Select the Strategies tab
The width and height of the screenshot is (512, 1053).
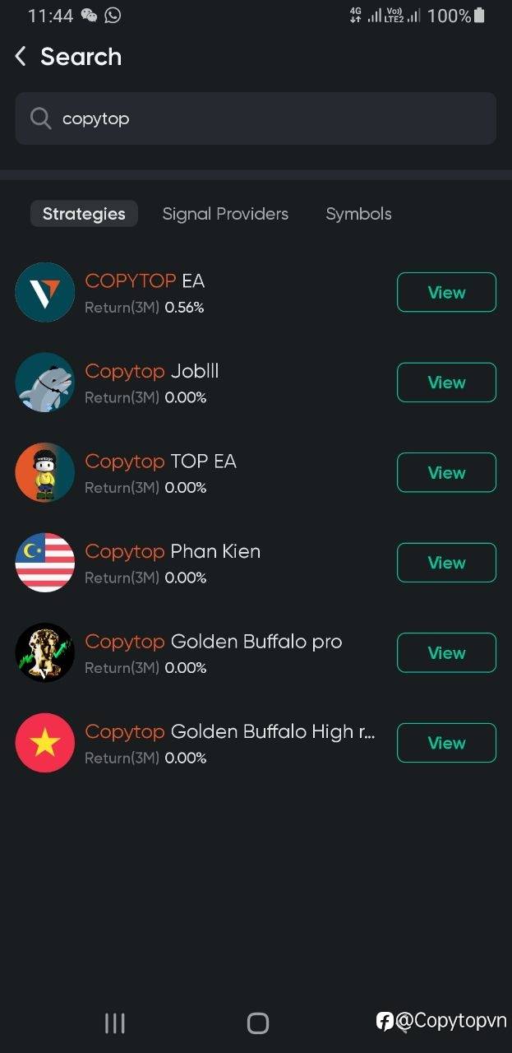(84, 214)
